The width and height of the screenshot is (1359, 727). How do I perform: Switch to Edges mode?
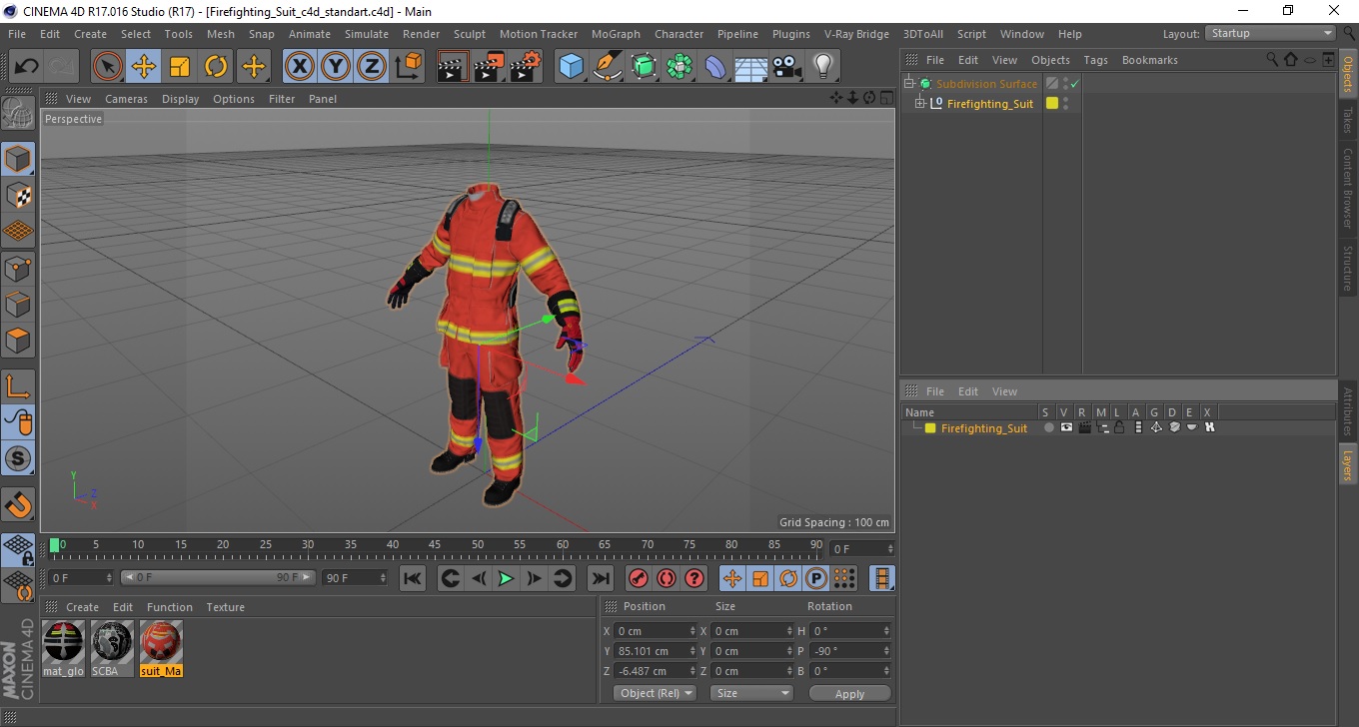18,304
